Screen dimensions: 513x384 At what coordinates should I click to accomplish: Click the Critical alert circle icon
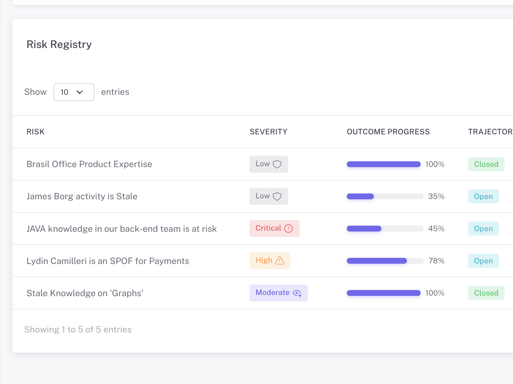coord(288,229)
